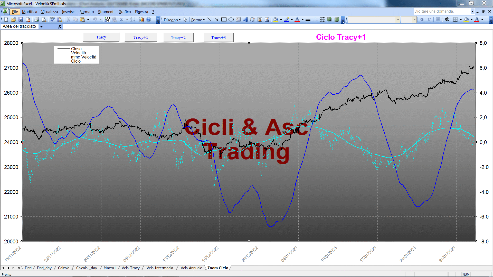Viewport: 493px width, 277px height.
Task: Expand the Borders dropdown arrow
Action: pos(461,20)
